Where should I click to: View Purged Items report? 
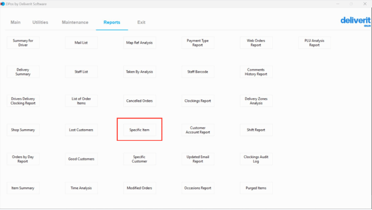click(256, 188)
